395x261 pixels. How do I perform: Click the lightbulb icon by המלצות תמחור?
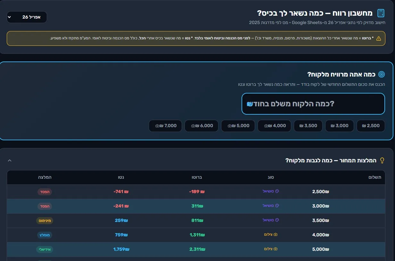[382, 160]
